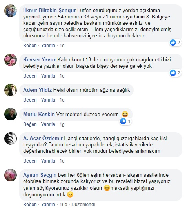The image size is (187, 209).
Task: Open the Düzenlendi edit history link
Action: [83, 204]
